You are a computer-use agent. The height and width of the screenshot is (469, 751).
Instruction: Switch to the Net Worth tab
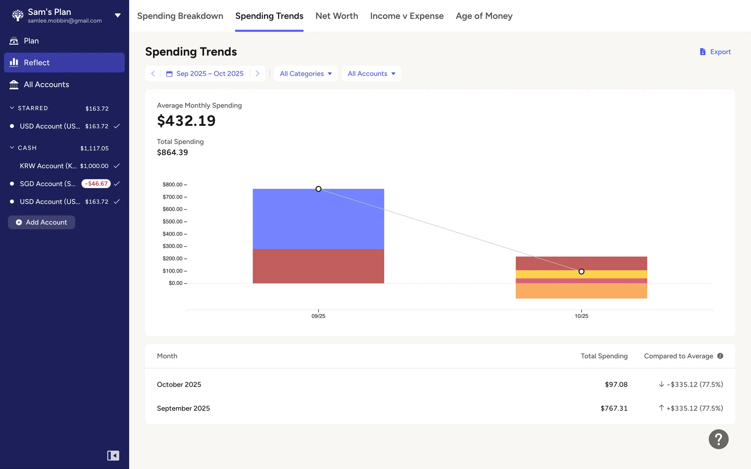(x=336, y=16)
